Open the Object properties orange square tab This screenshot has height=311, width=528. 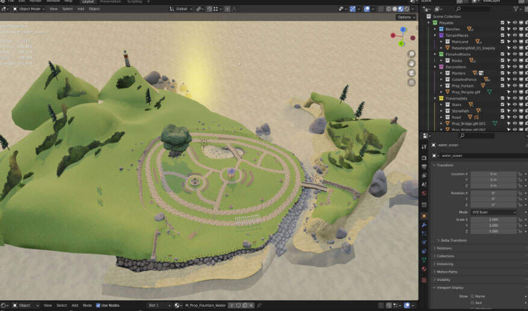(x=424, y=216)
